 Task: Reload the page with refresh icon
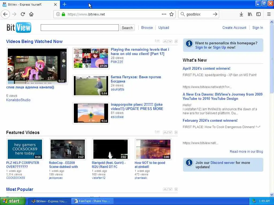point(23,14)
